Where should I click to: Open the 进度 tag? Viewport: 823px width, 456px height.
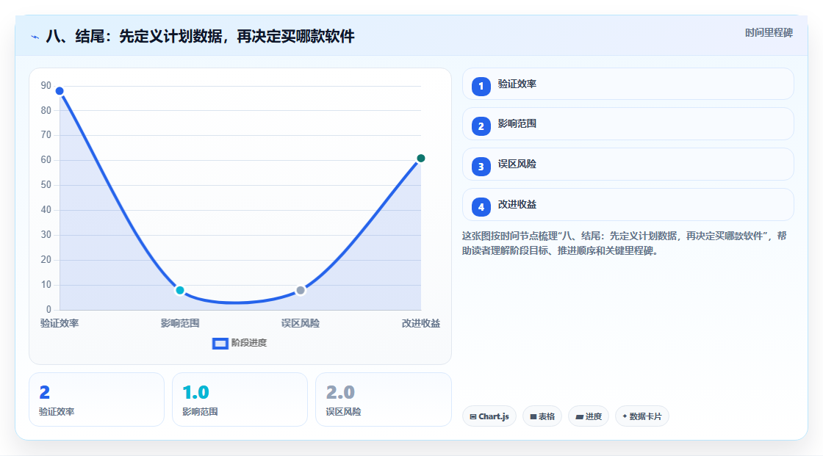tap(589, 416)
